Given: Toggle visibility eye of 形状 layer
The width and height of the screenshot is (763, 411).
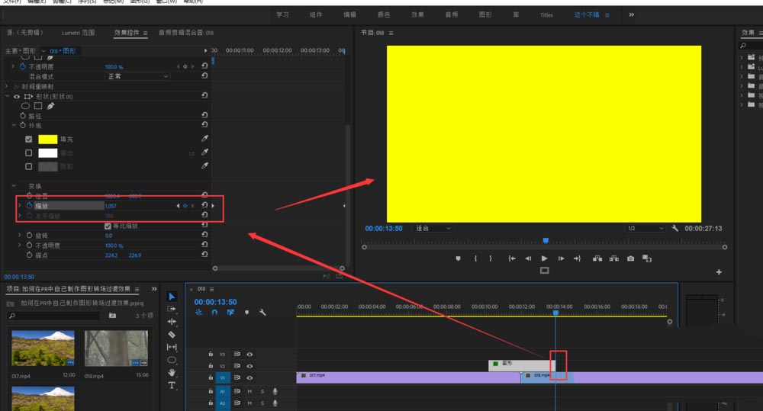Looking at the screenshot, I should pos(17,96).
